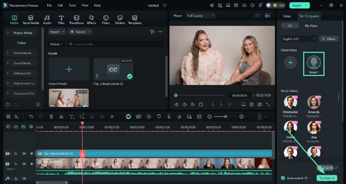
Task: Click the voiceover microphone icon
Action: 169,117
